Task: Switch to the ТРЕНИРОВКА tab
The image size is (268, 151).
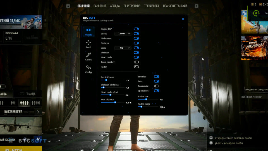Action: 152,6
